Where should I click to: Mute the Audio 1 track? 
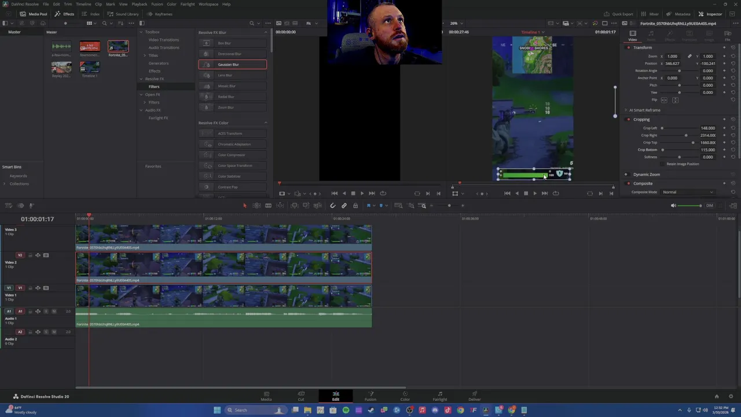click(x=54, y=312)
